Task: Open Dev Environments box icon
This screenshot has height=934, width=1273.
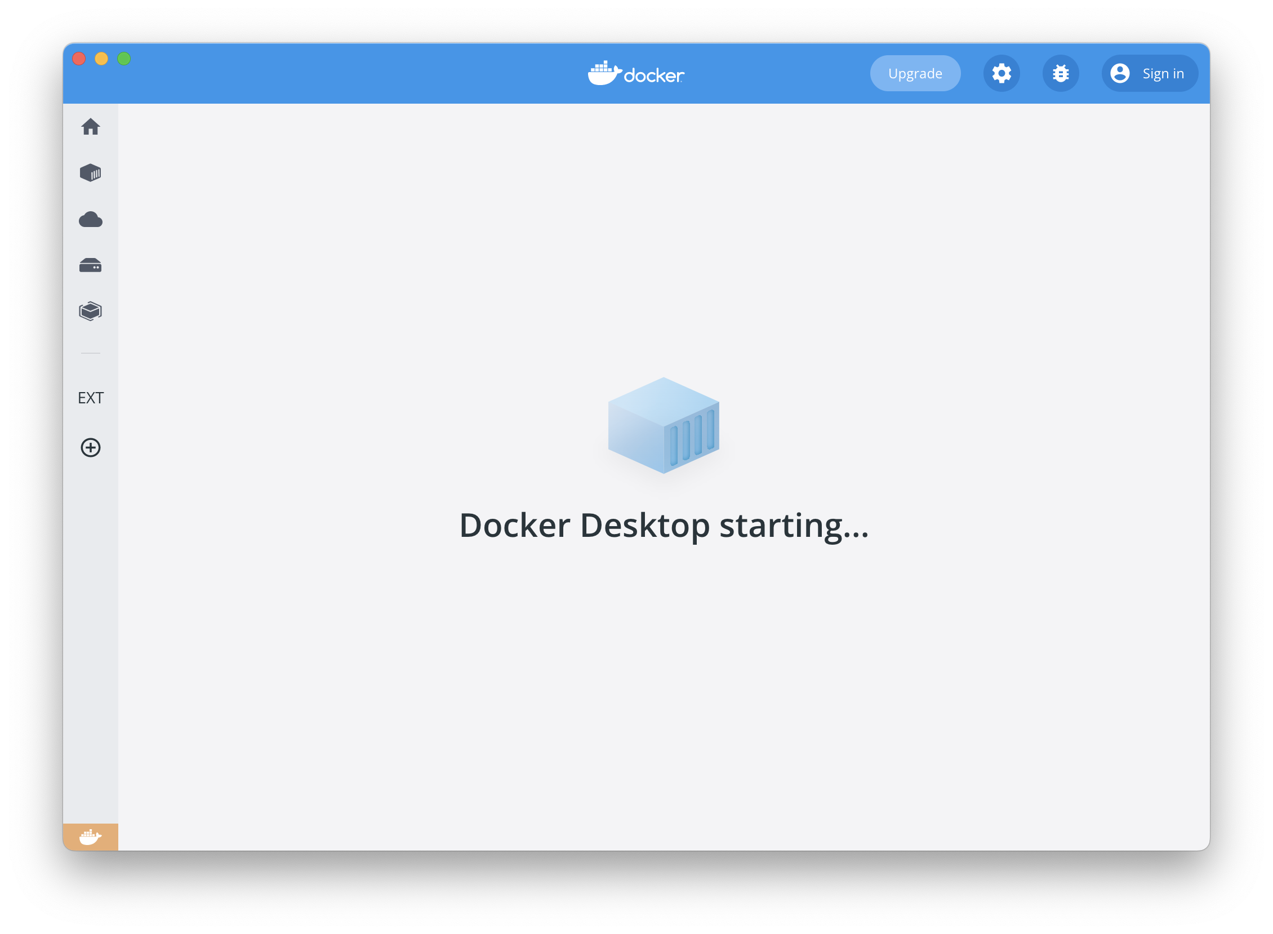Action: pos(91,312)
